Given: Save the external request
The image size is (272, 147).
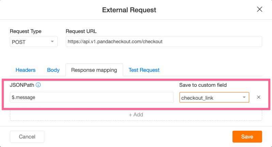Looking at the screenshot, I should point(247,136).
